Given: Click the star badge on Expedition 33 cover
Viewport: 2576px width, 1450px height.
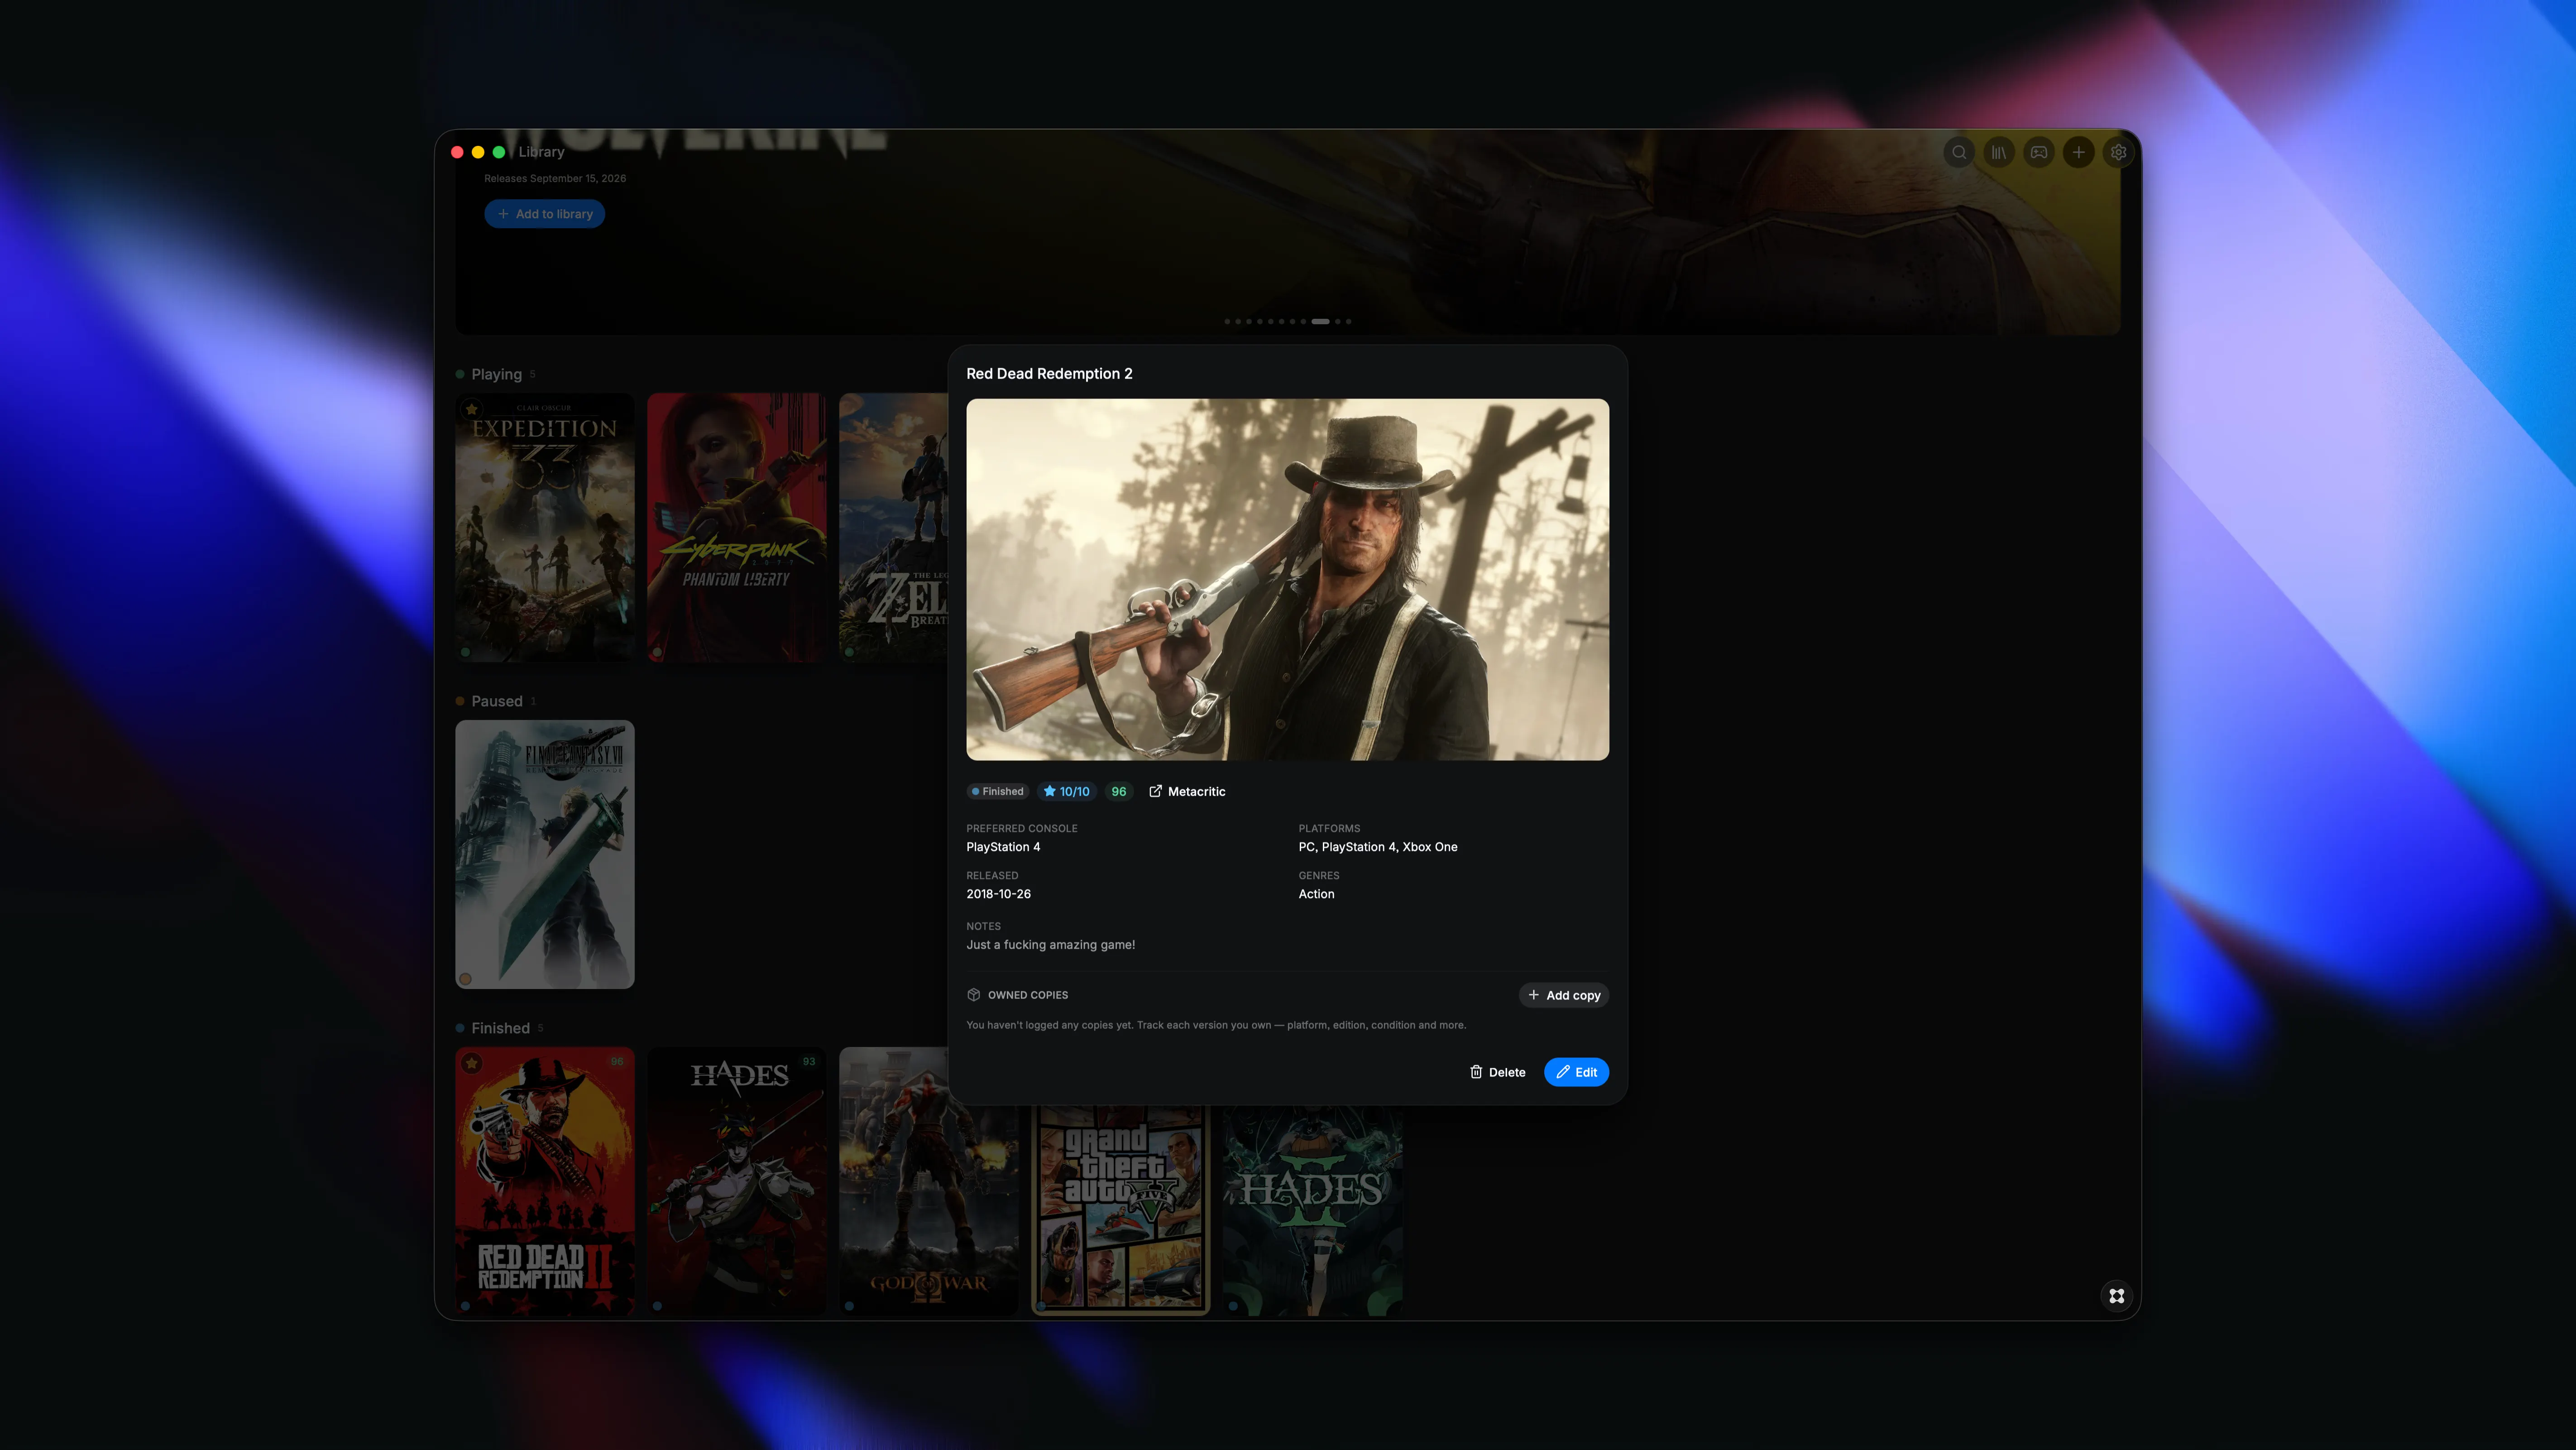Looking at the screenshot, I should point(472,409).
